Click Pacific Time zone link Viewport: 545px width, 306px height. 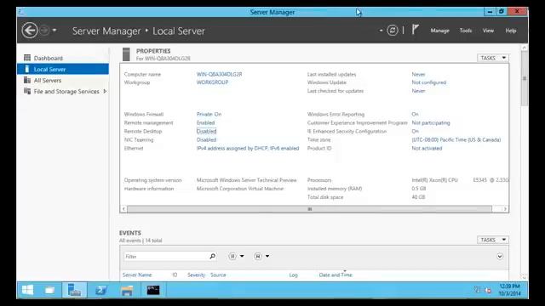tap(456, 139)
